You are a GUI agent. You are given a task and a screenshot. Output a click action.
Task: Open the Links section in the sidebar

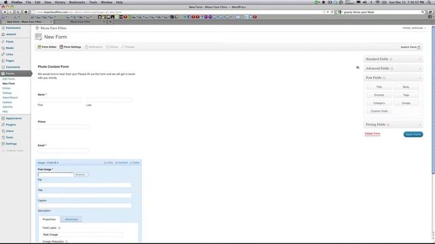tap(10, 54)
